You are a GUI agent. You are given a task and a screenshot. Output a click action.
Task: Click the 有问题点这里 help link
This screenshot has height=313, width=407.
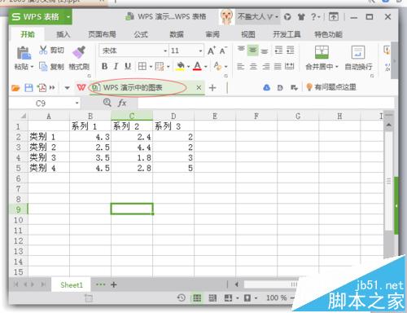330,87
